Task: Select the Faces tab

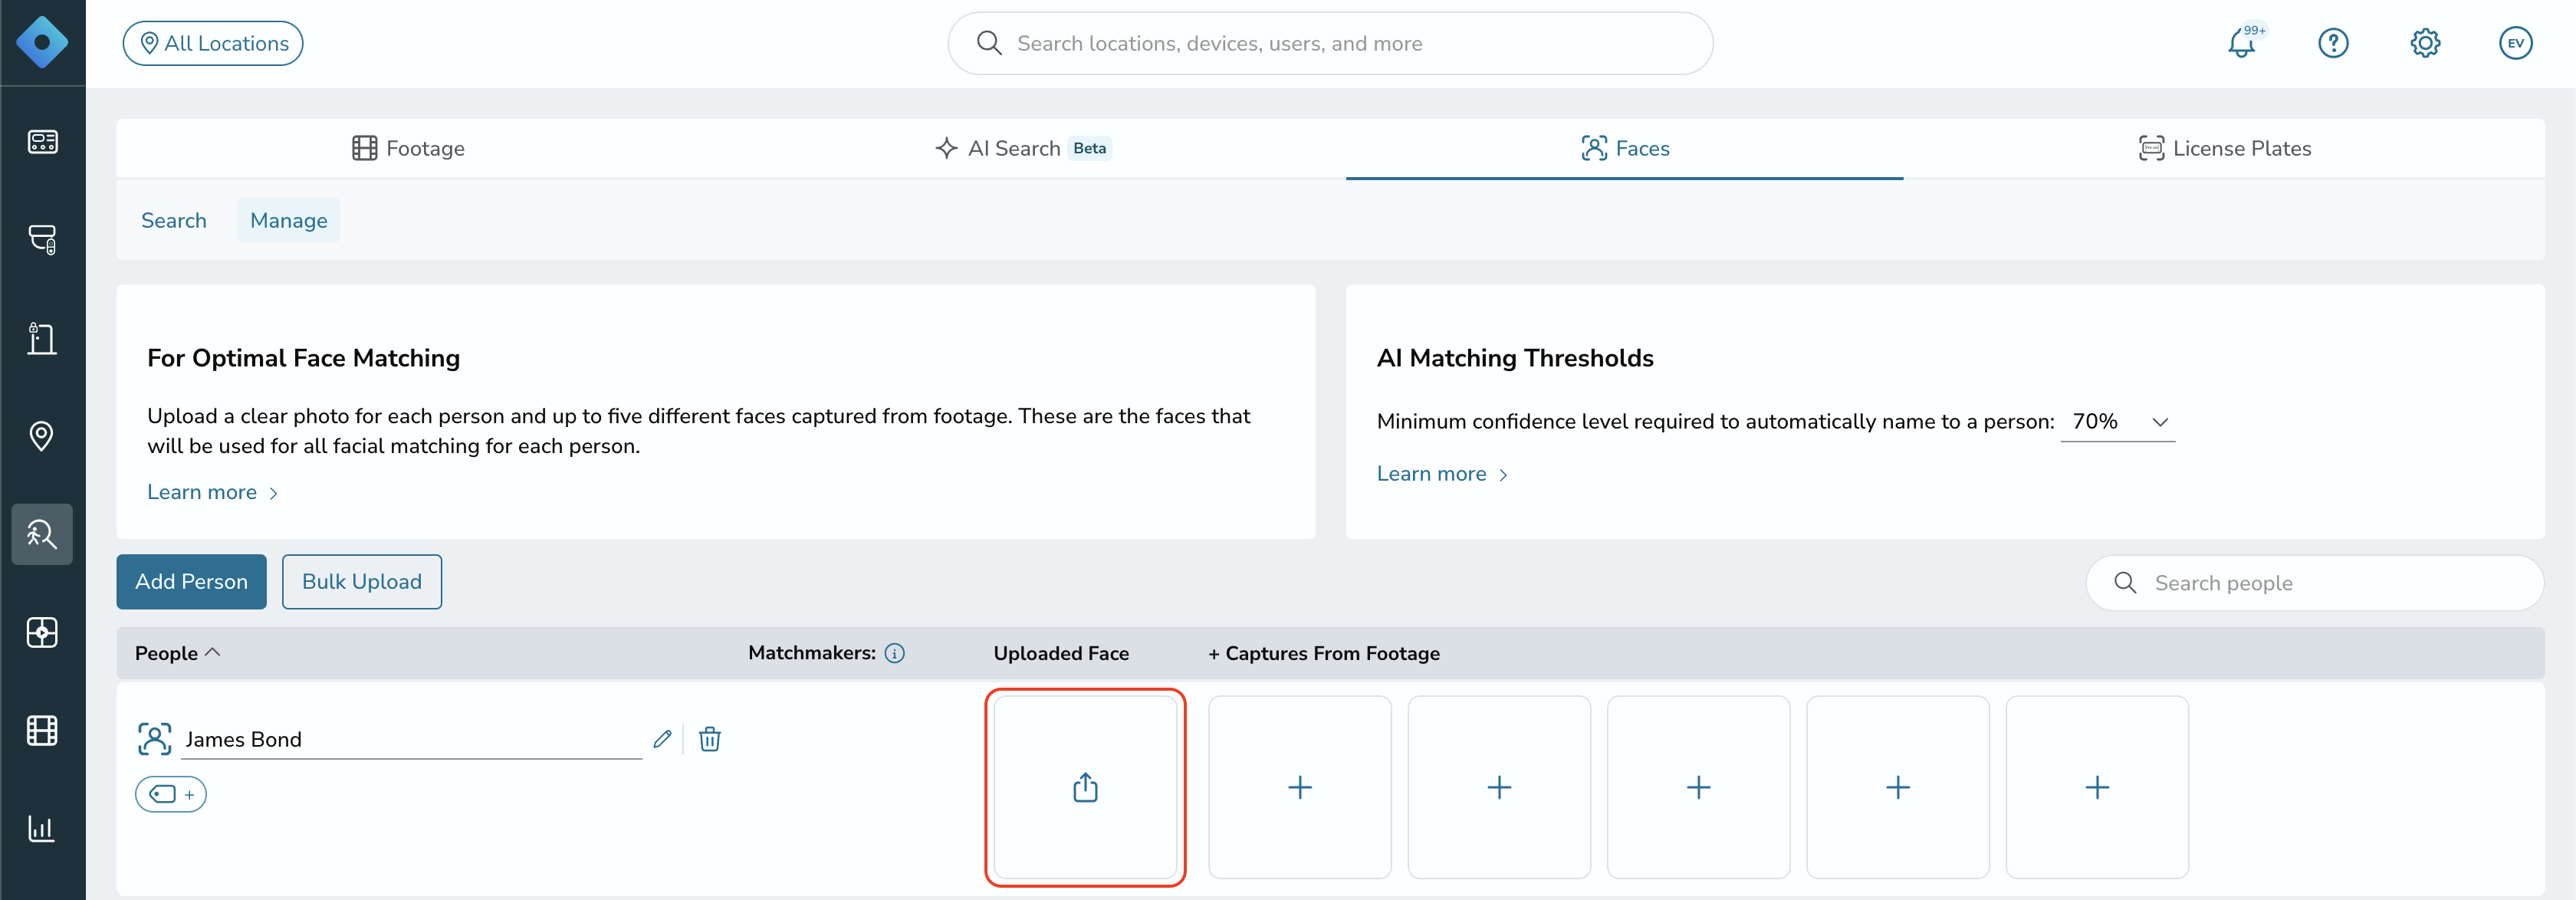Action: pyautogui.click(x=1624, y=149)
